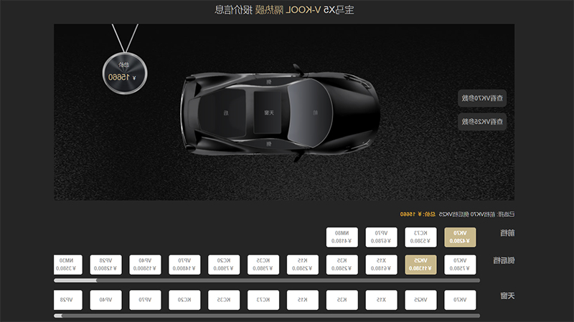Select sunroof VP28 option
The height and width of the screenshot is (322, 574).
68,300
